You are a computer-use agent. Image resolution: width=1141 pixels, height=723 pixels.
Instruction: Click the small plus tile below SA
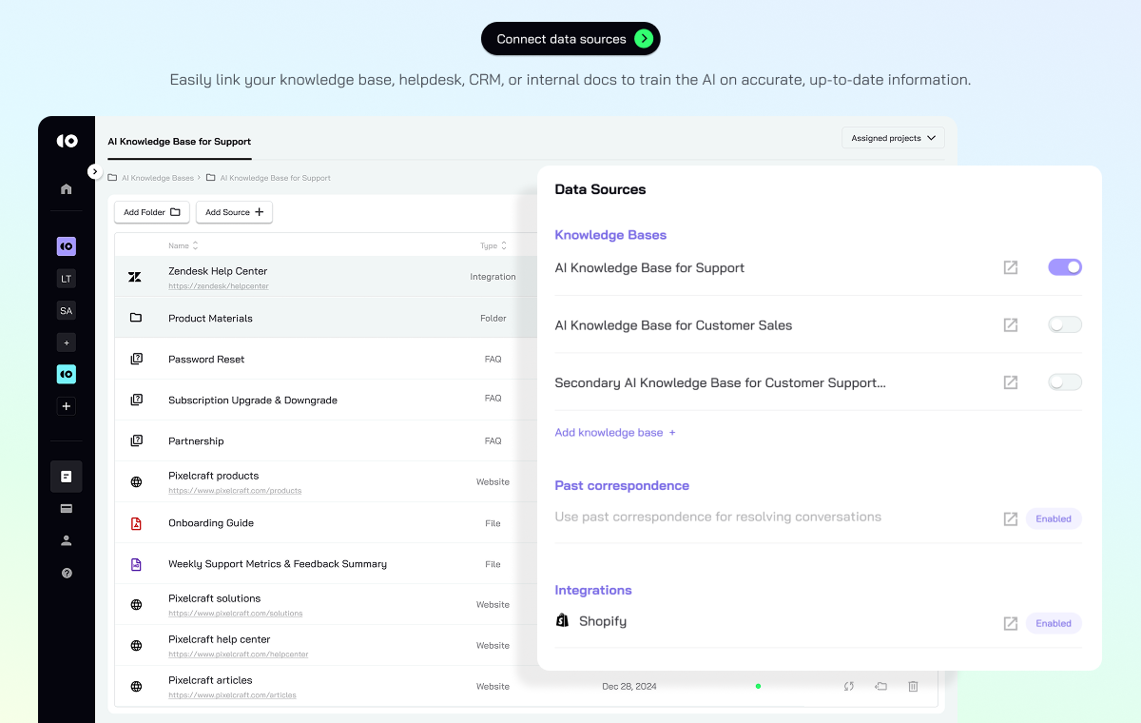click(67, 342)
